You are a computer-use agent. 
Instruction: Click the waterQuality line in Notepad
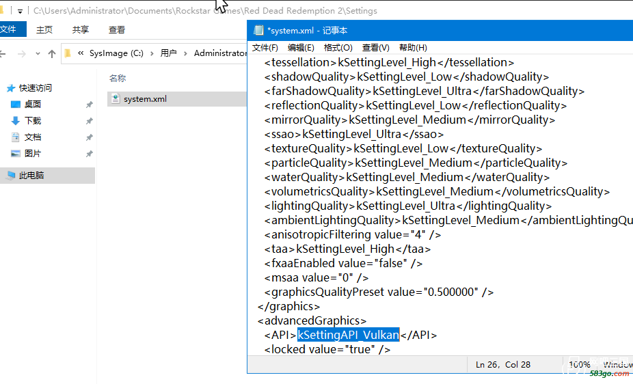click(407, 177)
